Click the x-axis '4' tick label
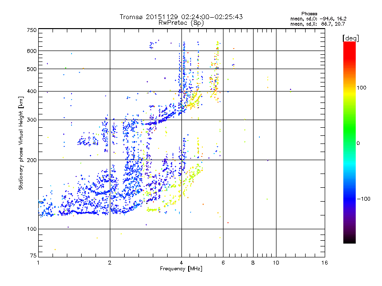 181,263
